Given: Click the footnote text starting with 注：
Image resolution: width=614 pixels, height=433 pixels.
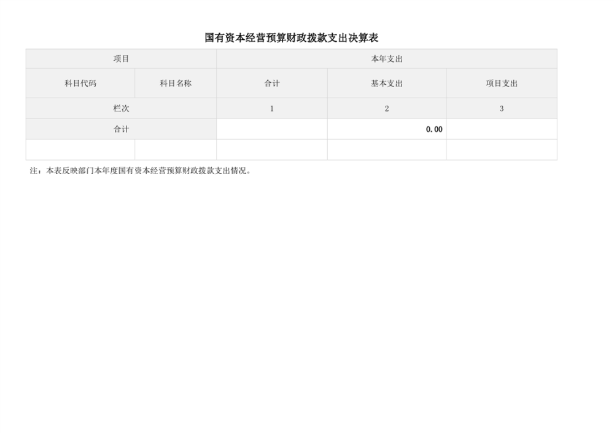Looking at the screenshot, I should coord(141,171).
